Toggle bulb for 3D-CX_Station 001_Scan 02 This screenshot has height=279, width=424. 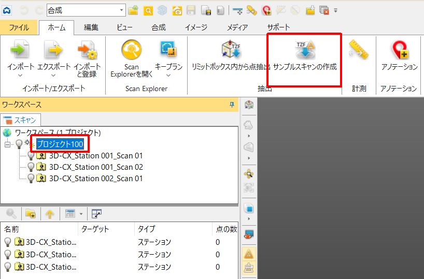tap(31, 167)
